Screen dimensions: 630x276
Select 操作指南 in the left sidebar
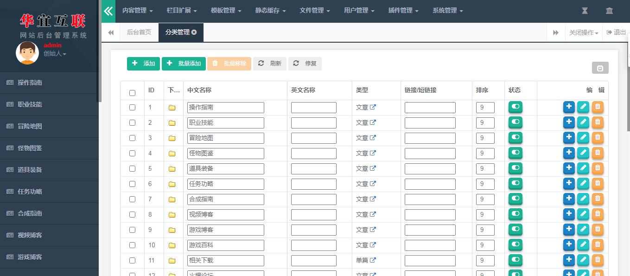click(49, 83)
